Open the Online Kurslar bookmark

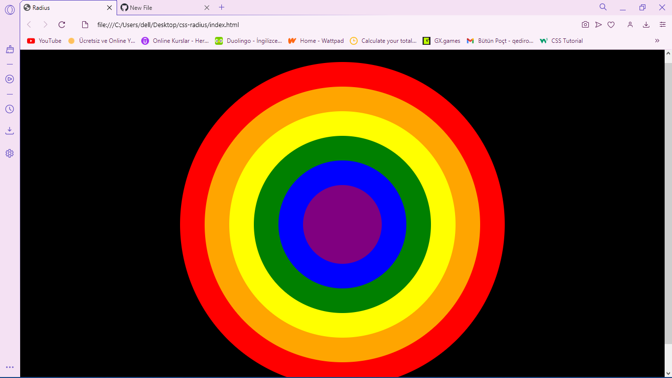tap(175, 41)
